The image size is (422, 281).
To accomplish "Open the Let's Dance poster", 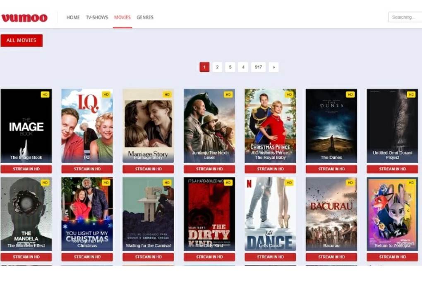I will click(x=270, y=214).
